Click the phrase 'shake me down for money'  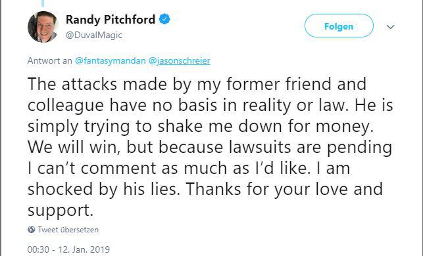pyautogui.click(x=266, y=126)
